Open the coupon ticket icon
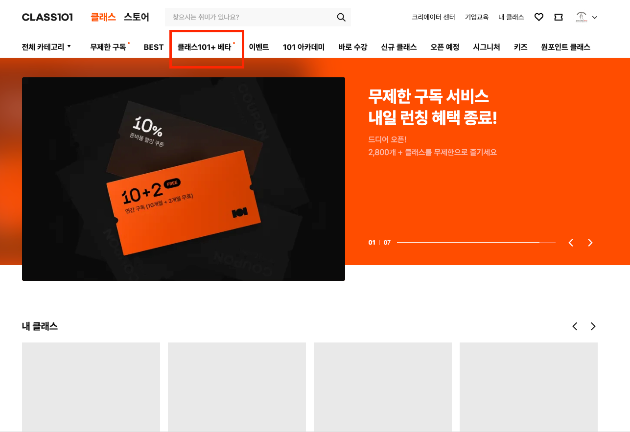This screenshot has width=630, height=432. click(559, 17)
